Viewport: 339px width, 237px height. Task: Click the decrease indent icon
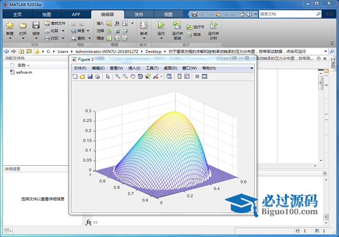pos(125,38)
